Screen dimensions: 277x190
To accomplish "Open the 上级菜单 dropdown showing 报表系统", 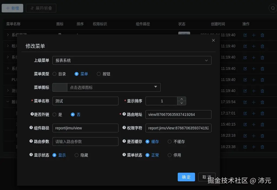I will pos(132,60).
